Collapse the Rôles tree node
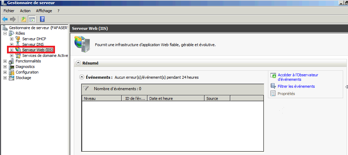The image size is (348, 155). coord(5,33)
